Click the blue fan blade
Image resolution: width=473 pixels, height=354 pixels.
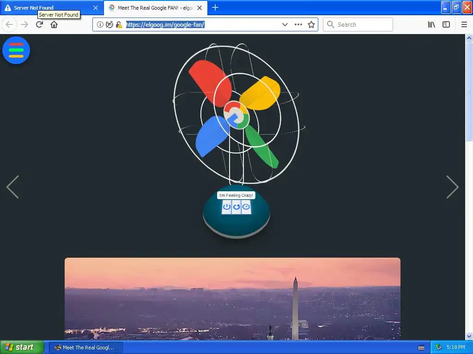pos(212,136)
